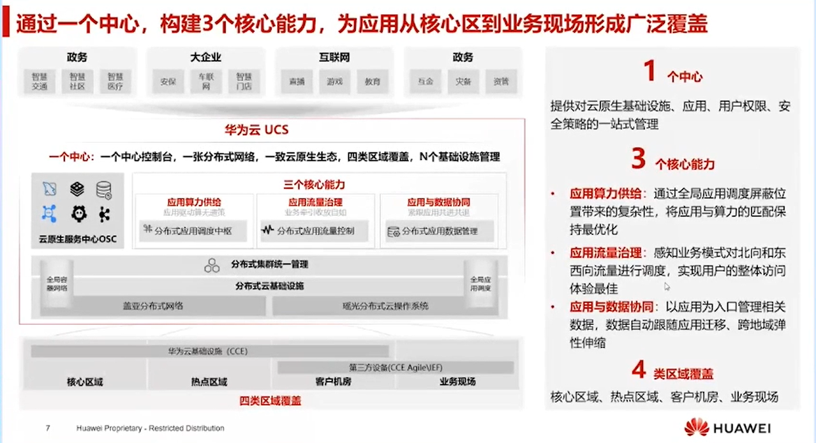This screenshot has height=443, width=816.
Task: Click the slide number 7 in the footer
Action: point(48,428)
